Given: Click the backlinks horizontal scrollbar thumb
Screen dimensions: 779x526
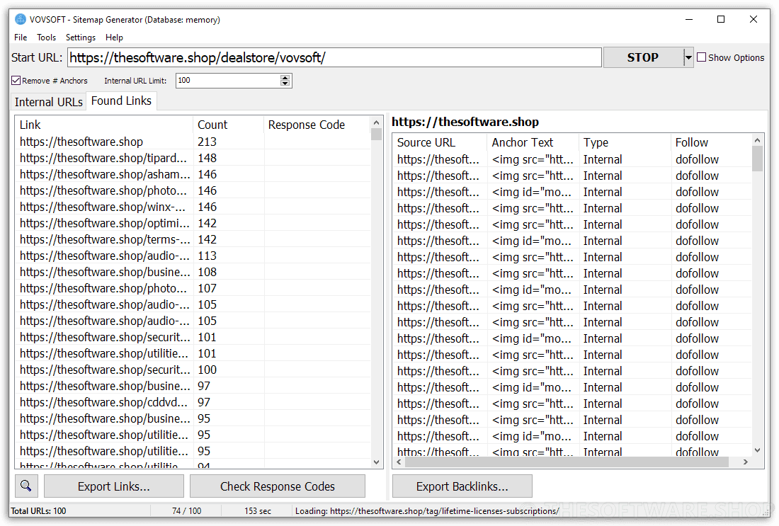Looking at the screenshot, I should pos(567,462).
